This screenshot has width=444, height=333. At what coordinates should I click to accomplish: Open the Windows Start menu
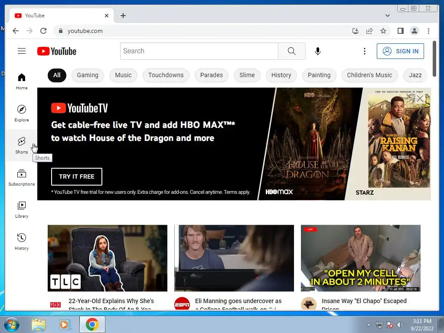[11, 324]
